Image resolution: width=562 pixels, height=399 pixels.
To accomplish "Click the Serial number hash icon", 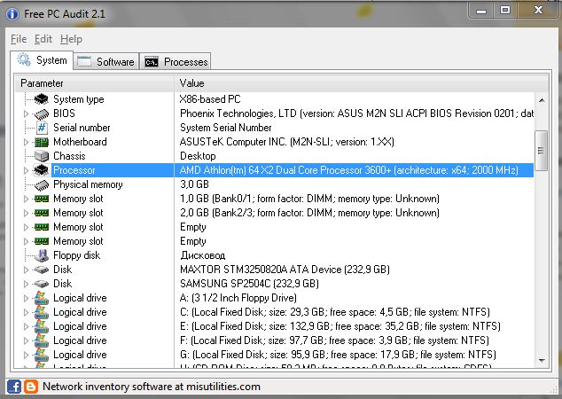I will 42,128.
